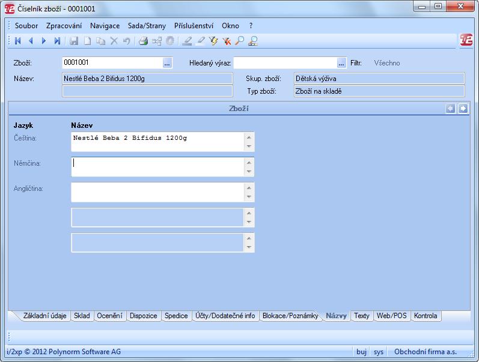Switch to the Dispozice tab
Image resolution: width=479 pixels, height=362 pixels.
click(x=143, y=316)
